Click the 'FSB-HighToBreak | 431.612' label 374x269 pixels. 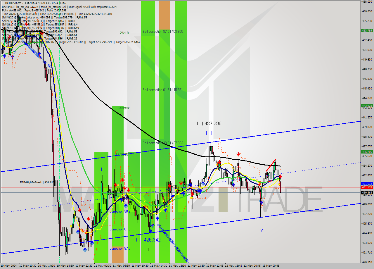tap(37, 182)
